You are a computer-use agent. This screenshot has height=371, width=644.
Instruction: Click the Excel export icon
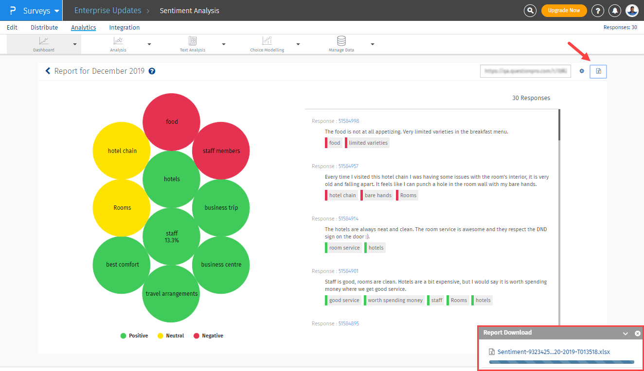tap(598, 71)
